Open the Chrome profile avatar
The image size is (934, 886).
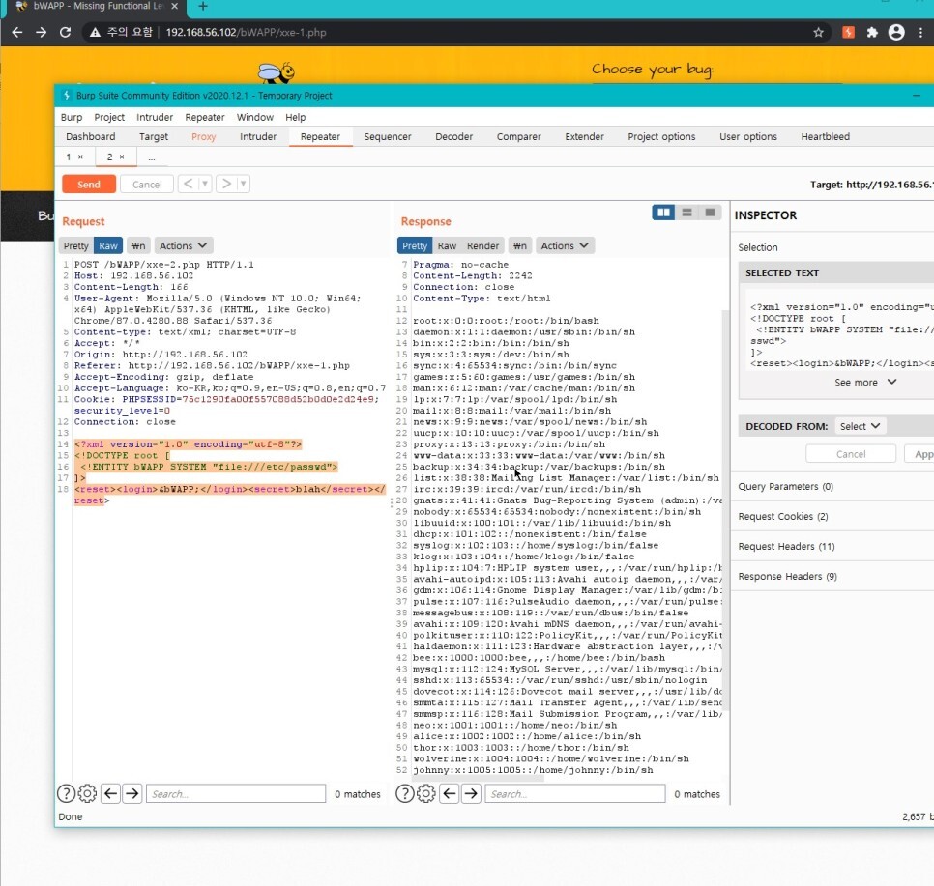896,32
